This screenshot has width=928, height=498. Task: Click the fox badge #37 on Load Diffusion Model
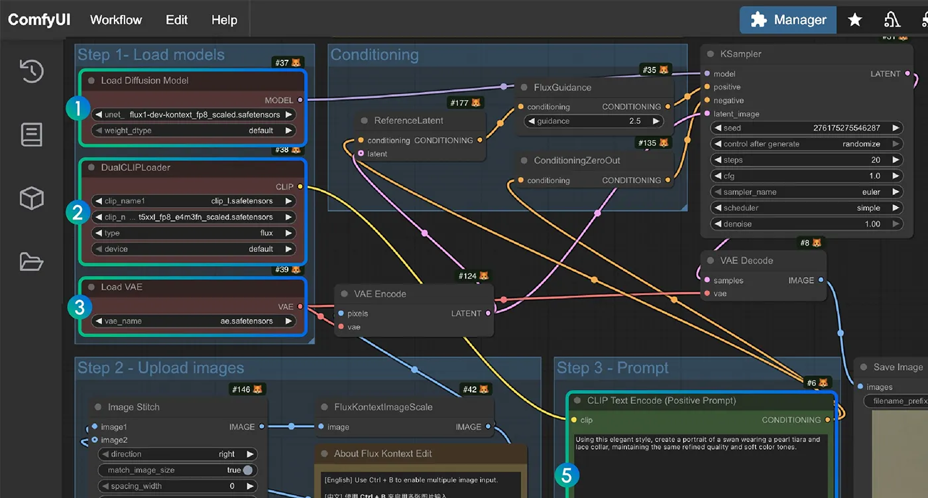287,63
